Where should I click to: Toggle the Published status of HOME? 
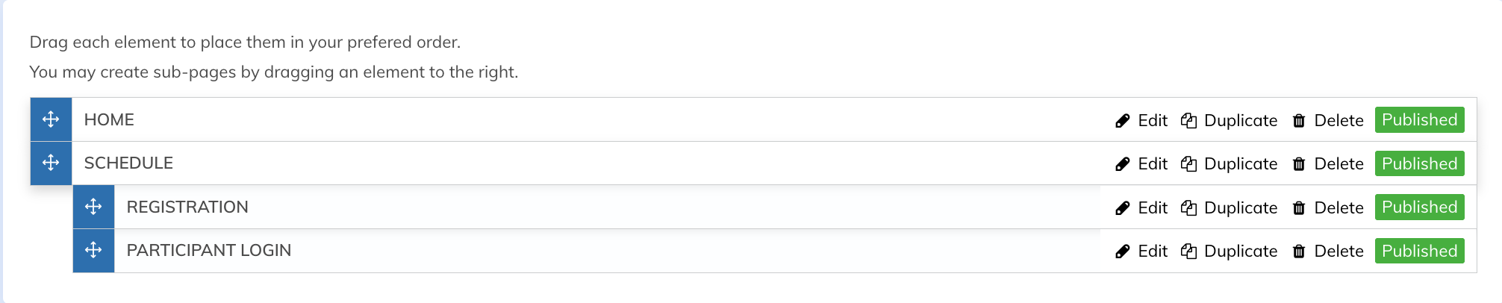click(1419, 120)
